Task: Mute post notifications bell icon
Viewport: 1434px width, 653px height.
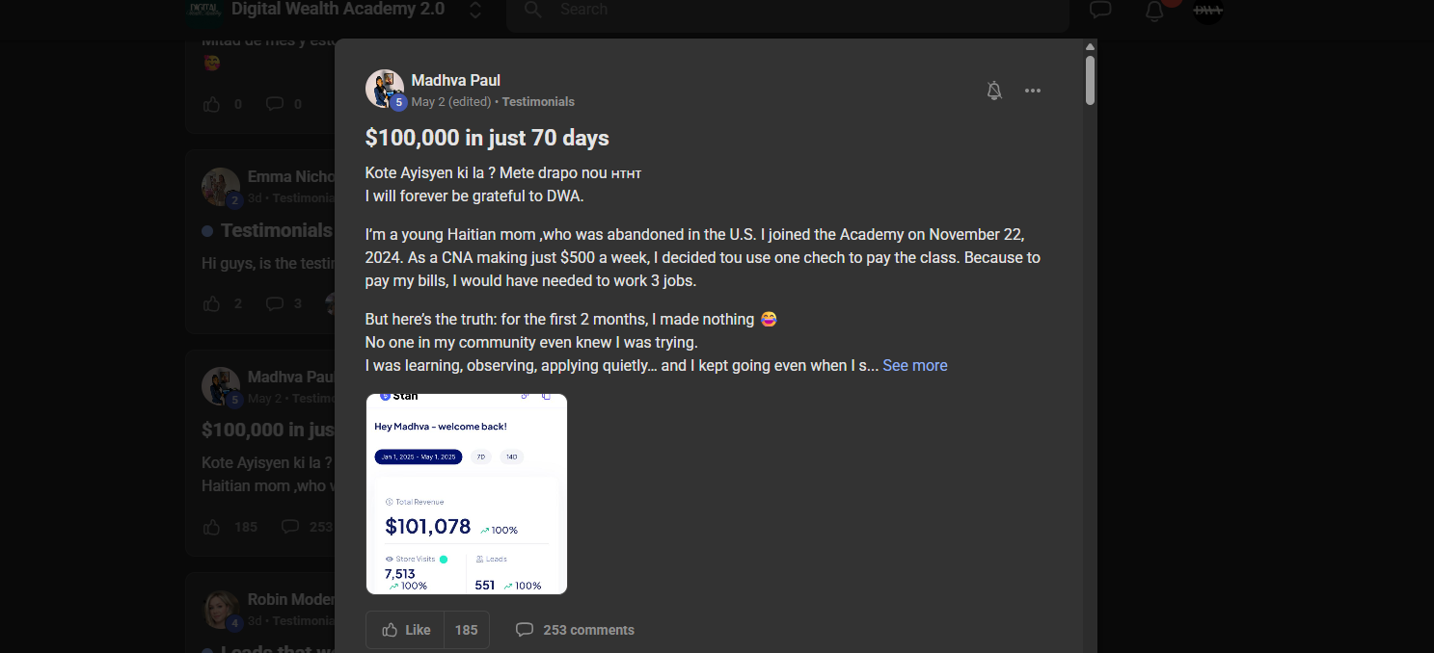Action: coord(994,91)
